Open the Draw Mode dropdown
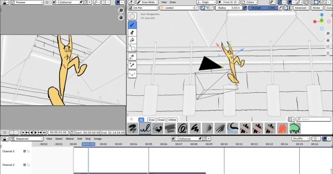This screenshot has height=174, width=333. (x=145, y=2)
